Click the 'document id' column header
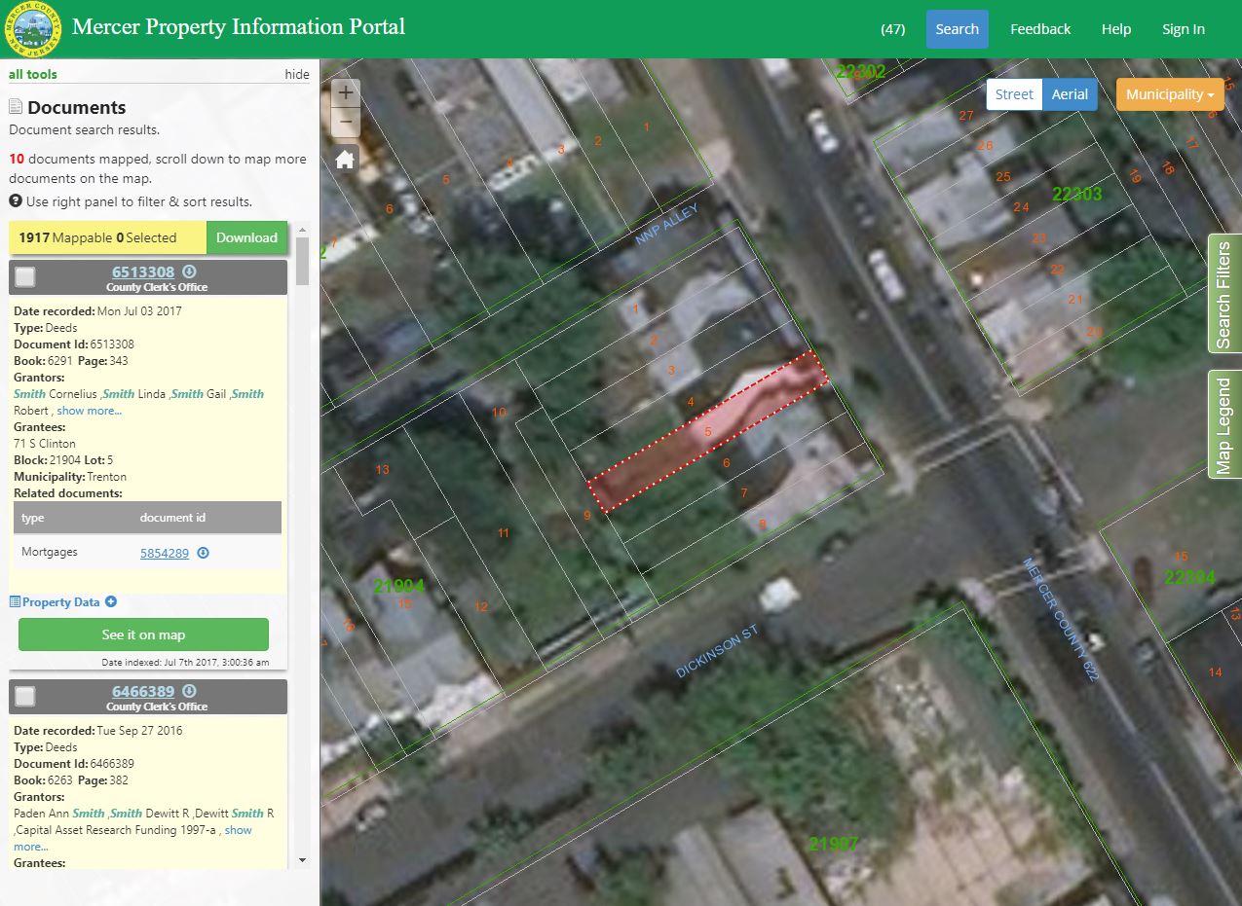 (172, 518)
